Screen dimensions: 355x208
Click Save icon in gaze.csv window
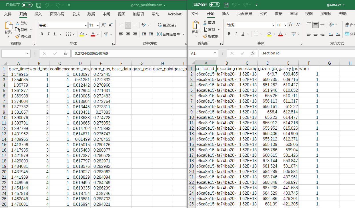click(x=226, y=5)
